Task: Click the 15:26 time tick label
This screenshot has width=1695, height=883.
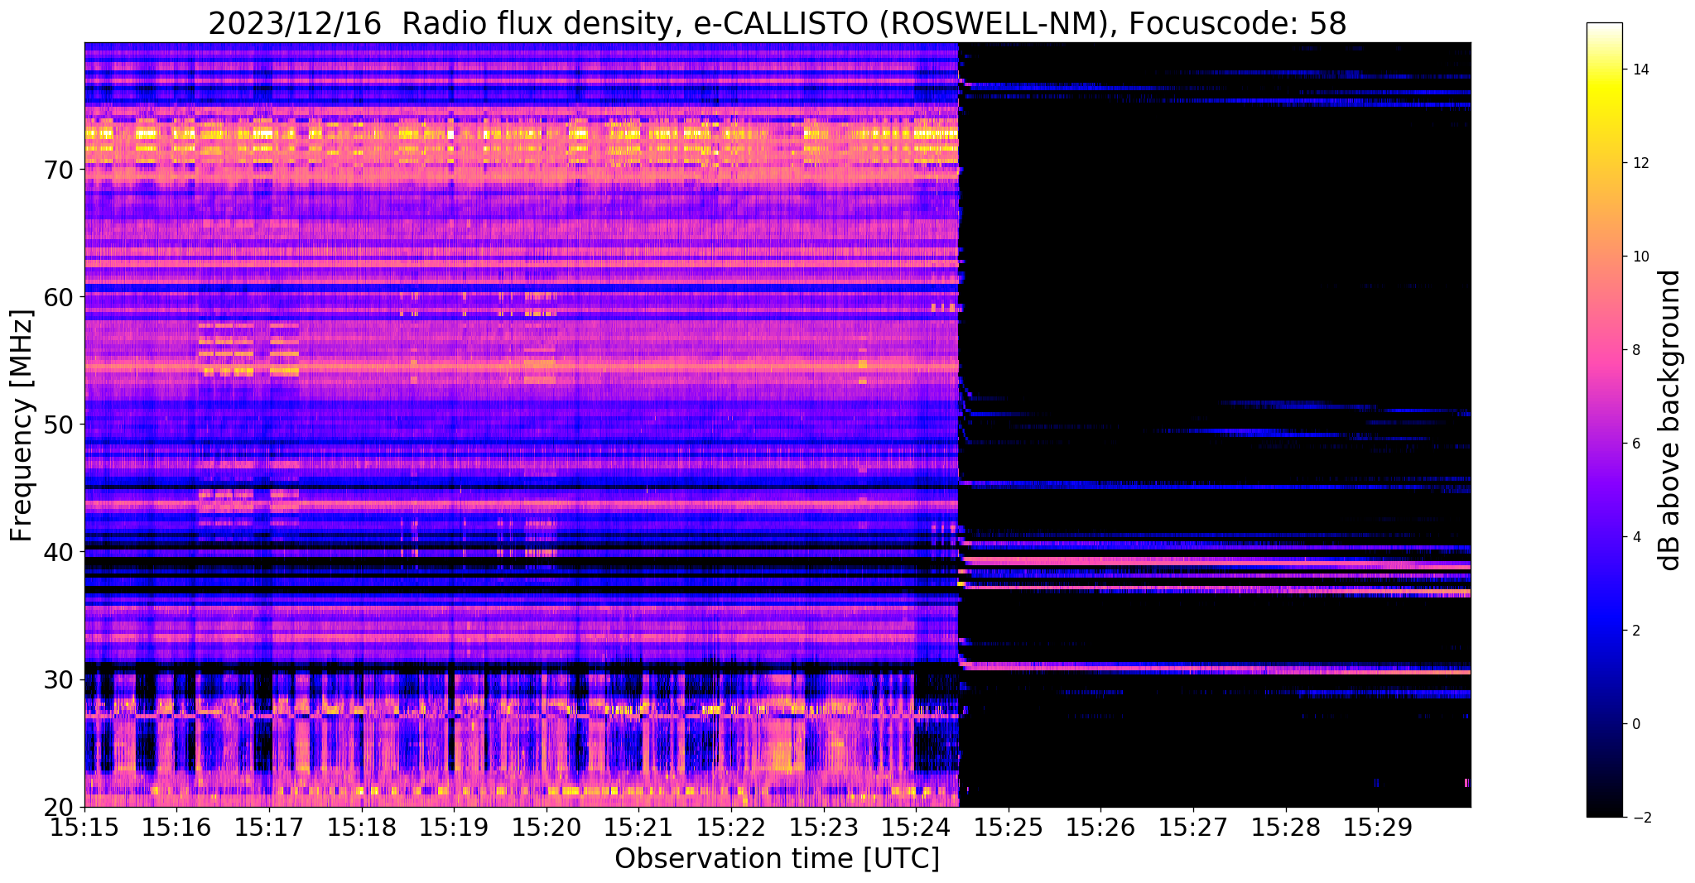Action: [x=1101, y=826]
